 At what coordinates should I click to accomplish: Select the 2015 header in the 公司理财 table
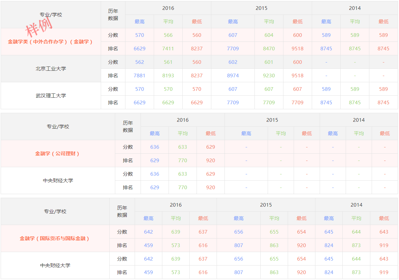pyautogui.click(x=272, y=120)
